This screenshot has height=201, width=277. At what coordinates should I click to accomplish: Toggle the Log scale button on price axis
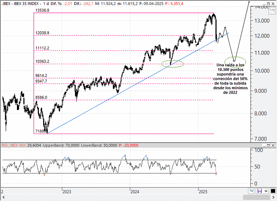click(272, 10)
